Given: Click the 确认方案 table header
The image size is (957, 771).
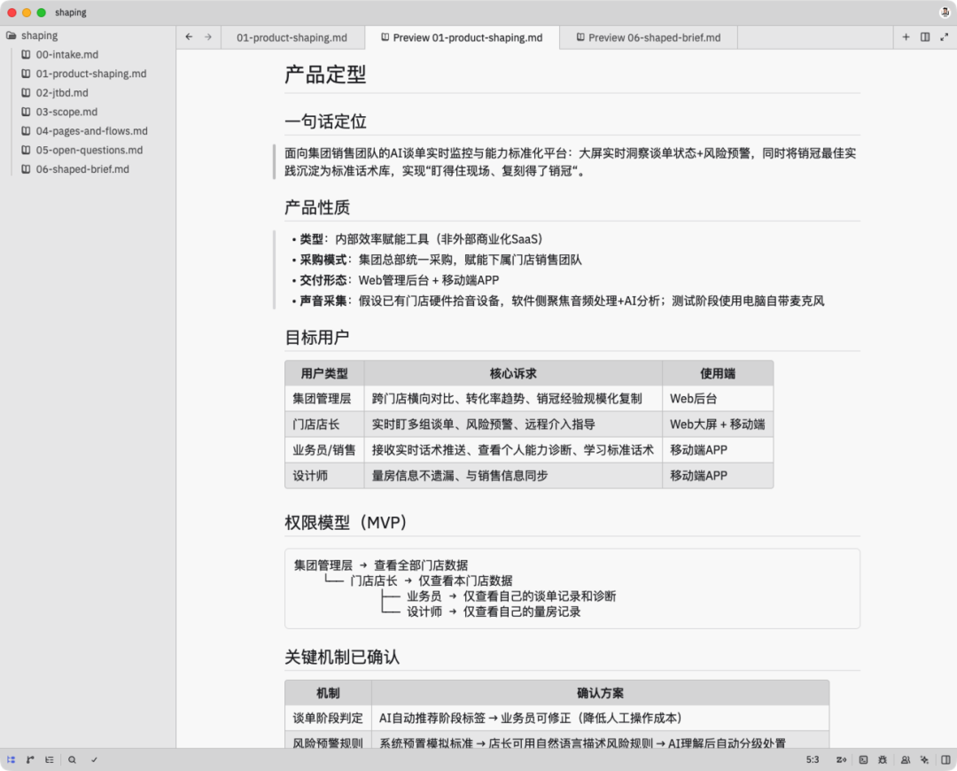Looking at the screenshot, I should [x=601, y=693].
